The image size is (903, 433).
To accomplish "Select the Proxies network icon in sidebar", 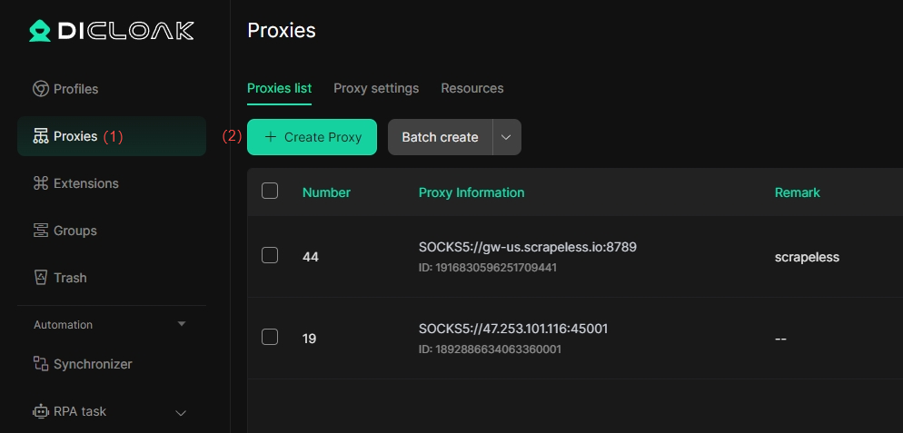I will [40, 136].
